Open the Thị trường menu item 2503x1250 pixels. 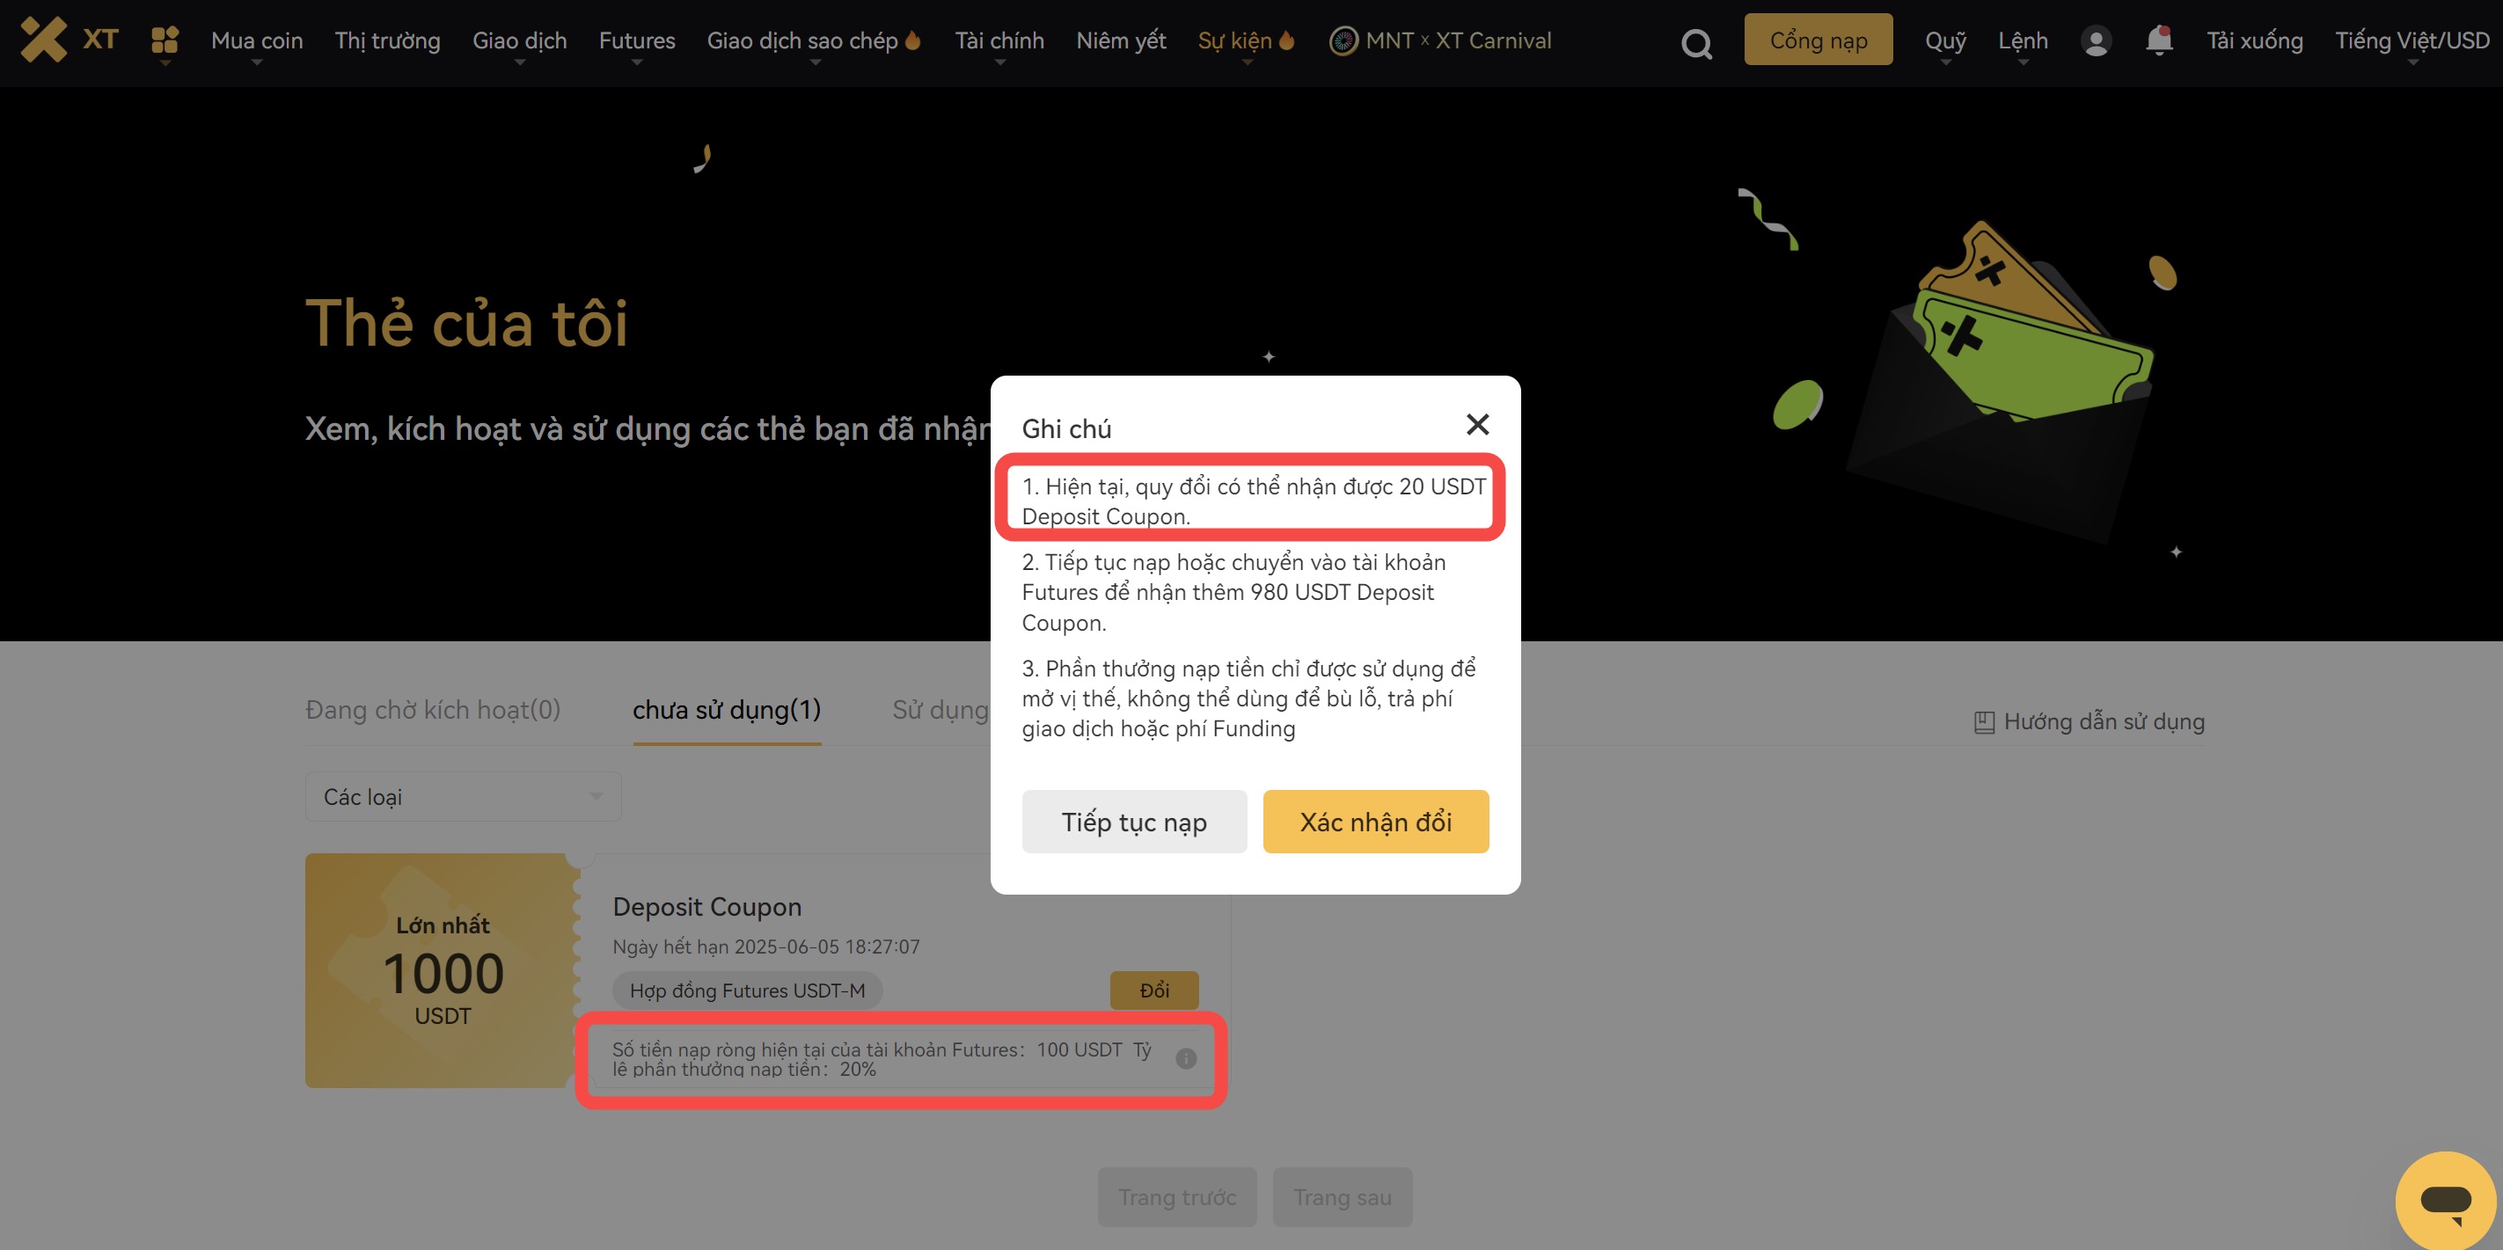(387, 40)
